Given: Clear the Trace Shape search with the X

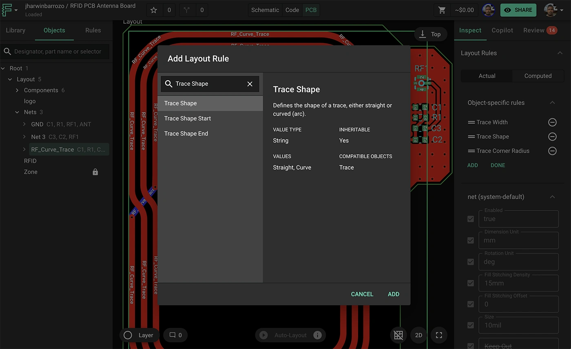Looking at the screenshot, I should [250, 83].
